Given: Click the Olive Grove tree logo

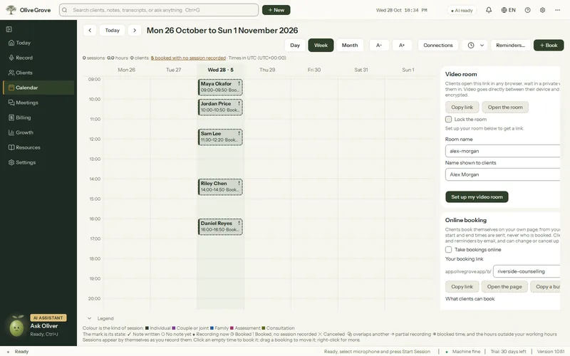Looking at the screenshot, I should click(11, 10).
